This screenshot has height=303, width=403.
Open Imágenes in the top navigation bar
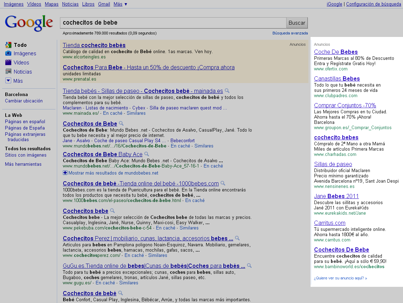click(x=14, y=4)
